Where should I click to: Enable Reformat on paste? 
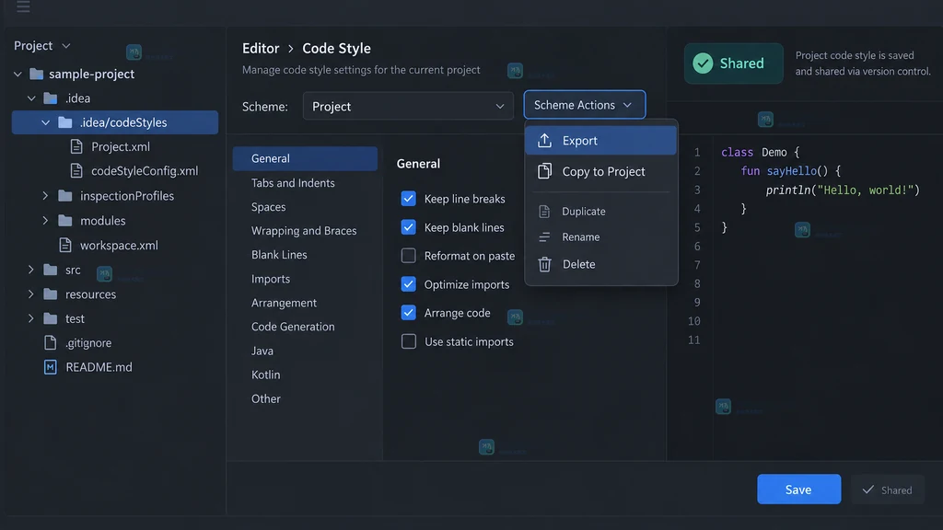pos(408,256)
